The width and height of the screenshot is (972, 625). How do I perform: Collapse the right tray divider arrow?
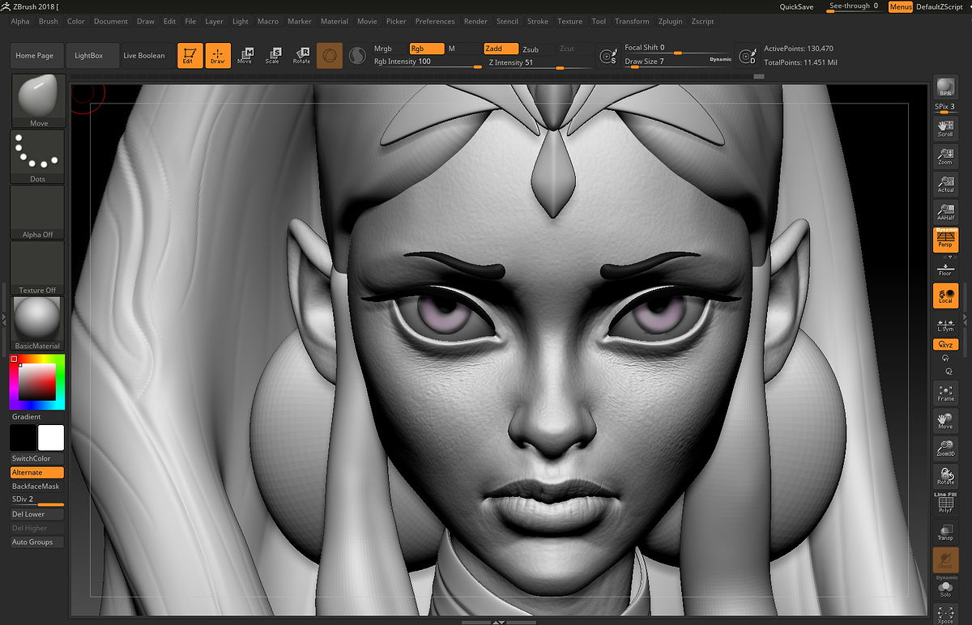tap(964, 321)
